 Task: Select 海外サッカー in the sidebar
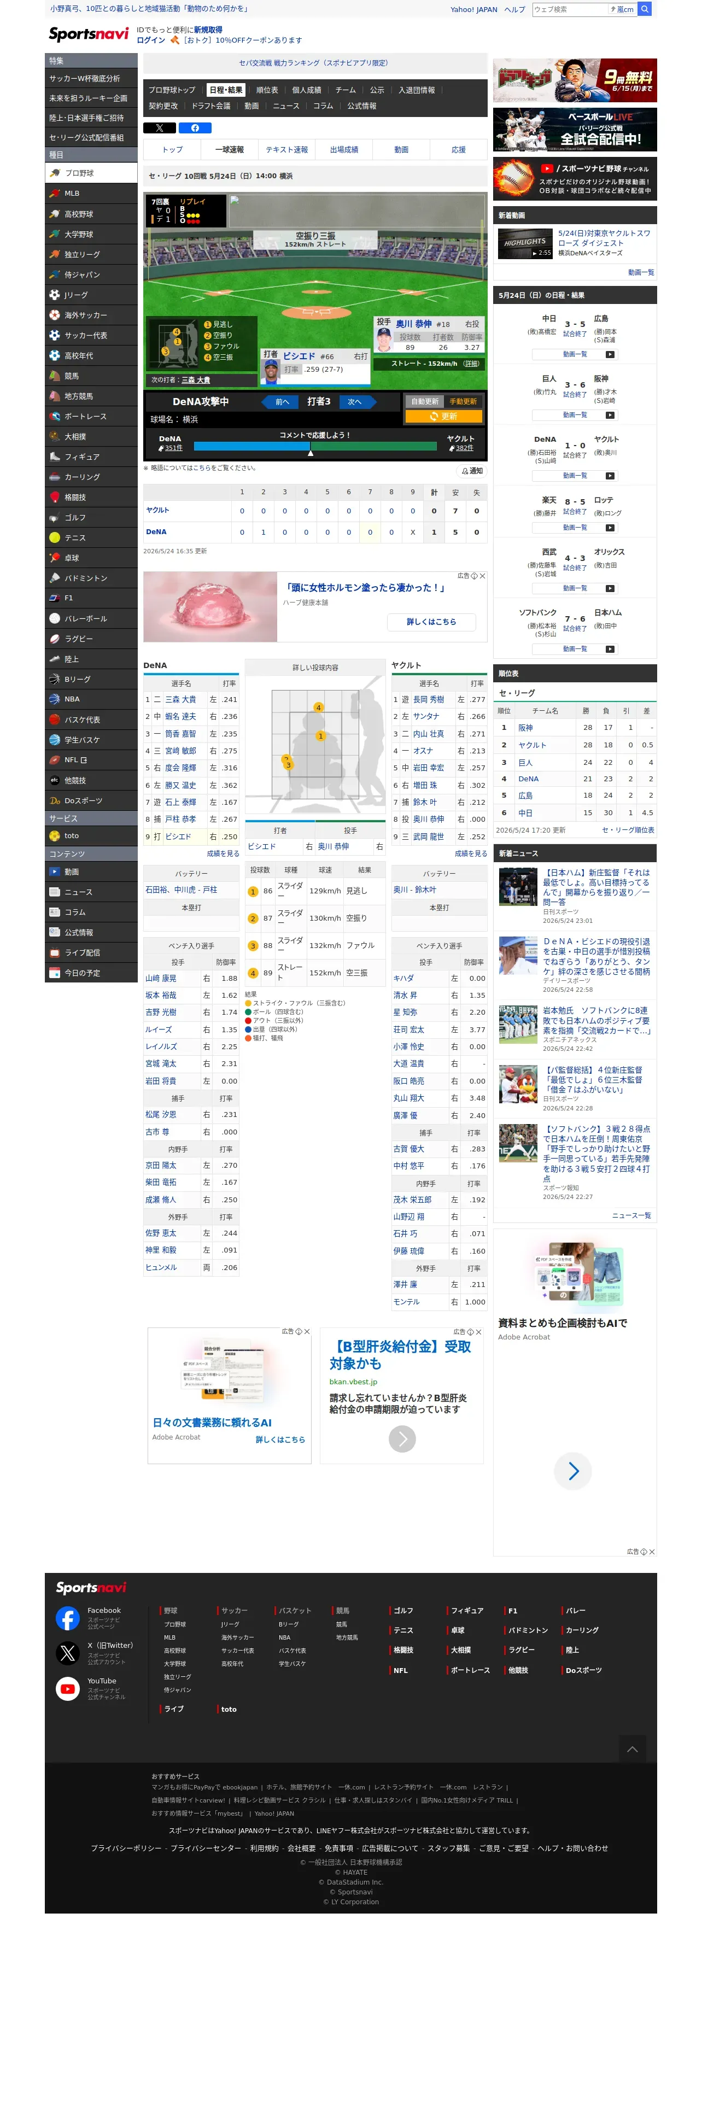click(x=91, y=315)
